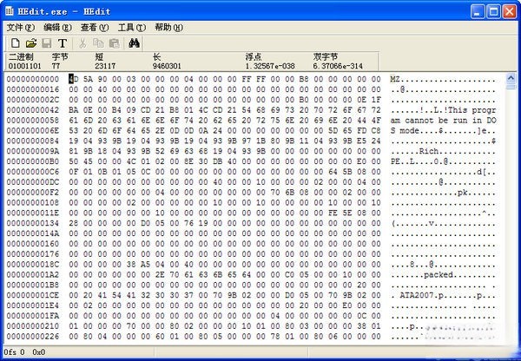Open the 帮助(H) menu

coord(168,27)
